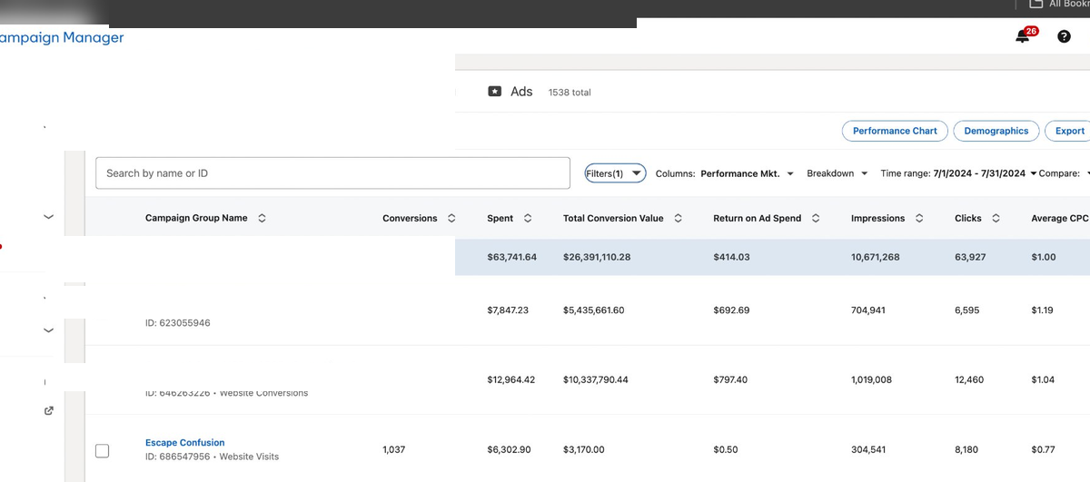
Task: Sort the Impressions column
Action: 919,219
